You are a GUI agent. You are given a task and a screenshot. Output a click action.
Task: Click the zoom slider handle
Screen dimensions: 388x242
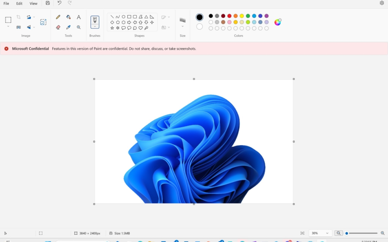[347, 233]
